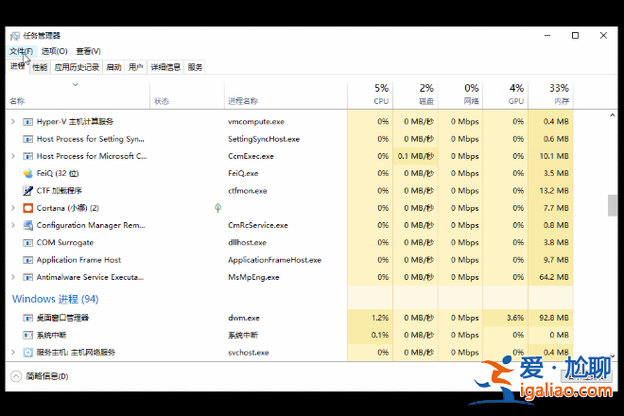This screenshot has width=624, height=416.
Task: Select the ApplicationFrameHost.exe process name
Action: pyautogui.click(x=274, y=260)
